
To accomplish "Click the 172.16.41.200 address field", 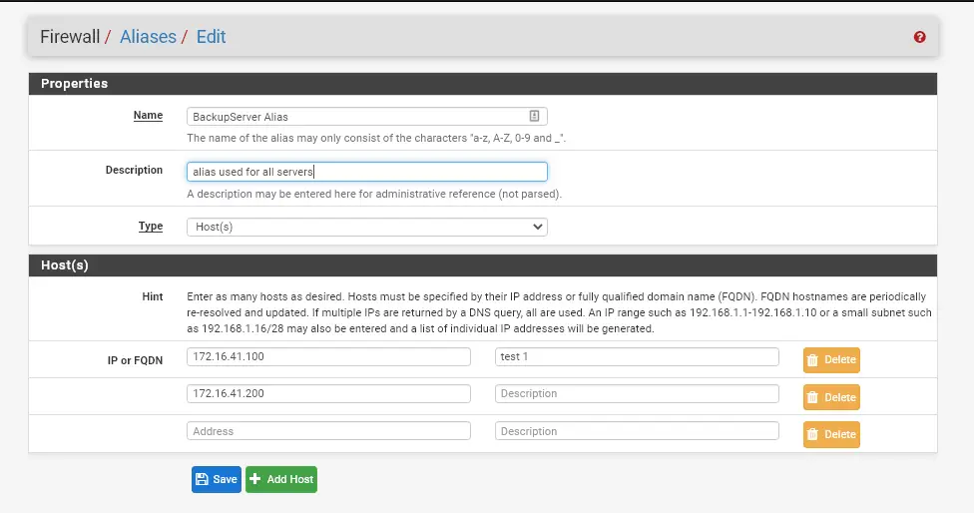I will (x=328, y=393).
